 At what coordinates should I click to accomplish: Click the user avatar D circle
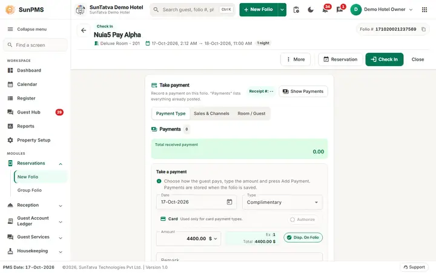[x=355, y=10]
